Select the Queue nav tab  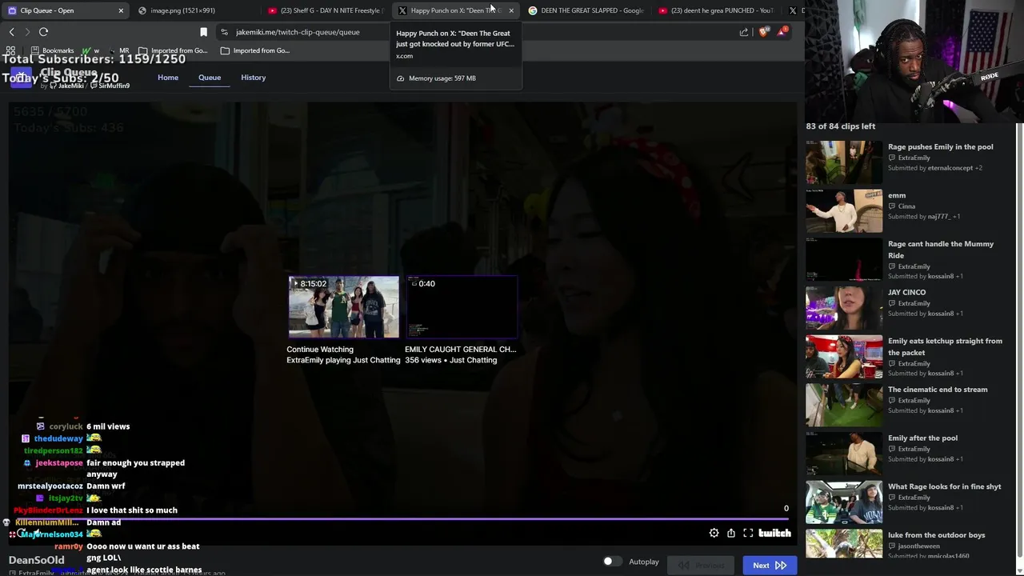(x=210, y=78)
